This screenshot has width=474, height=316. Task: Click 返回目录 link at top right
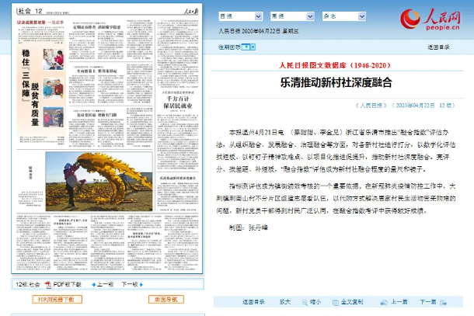438,47
